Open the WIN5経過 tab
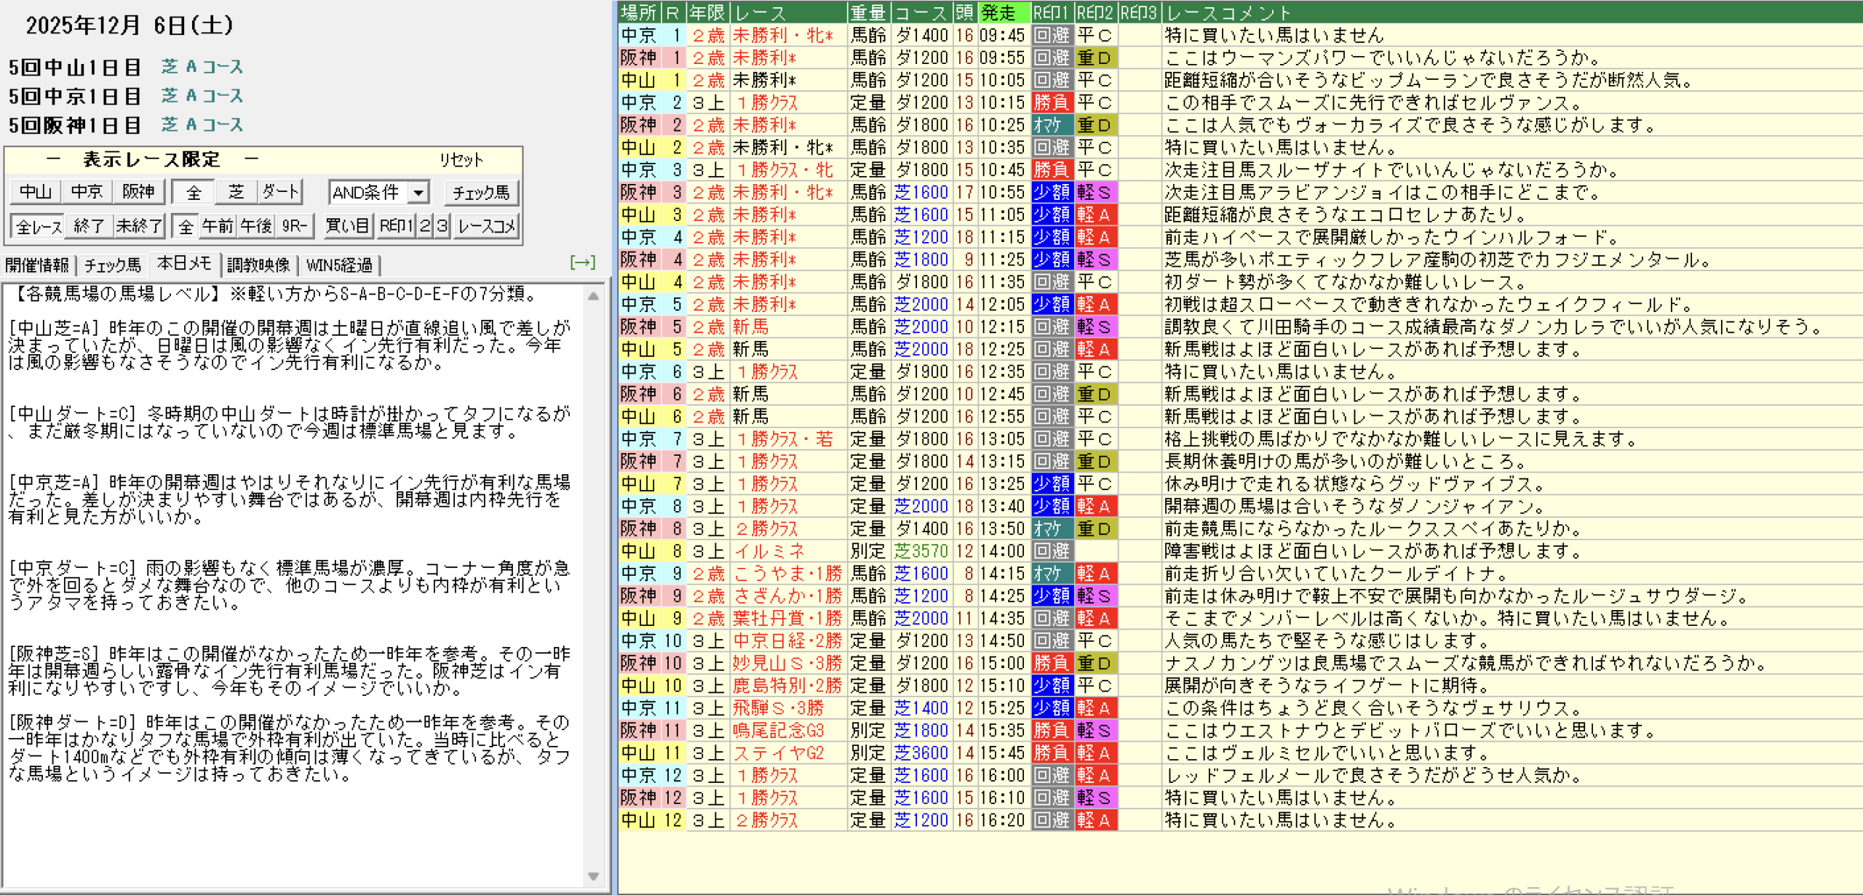Image resolution: width=1863 pixels, height=895 pixels. (339, 265)
